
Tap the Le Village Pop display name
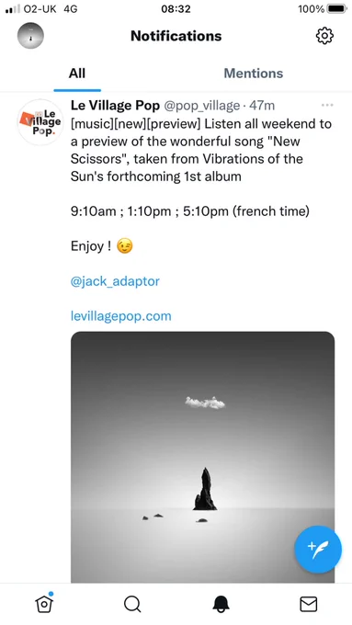[115, 106]
